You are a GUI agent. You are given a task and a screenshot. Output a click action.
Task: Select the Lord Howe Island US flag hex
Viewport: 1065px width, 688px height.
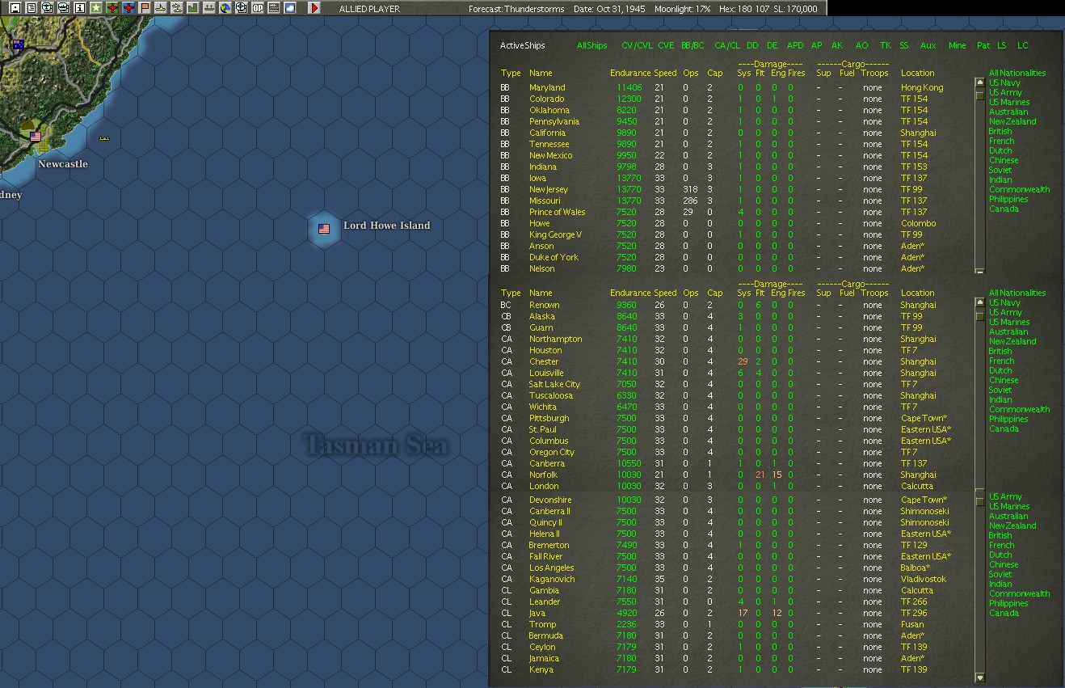coord(324,229)
